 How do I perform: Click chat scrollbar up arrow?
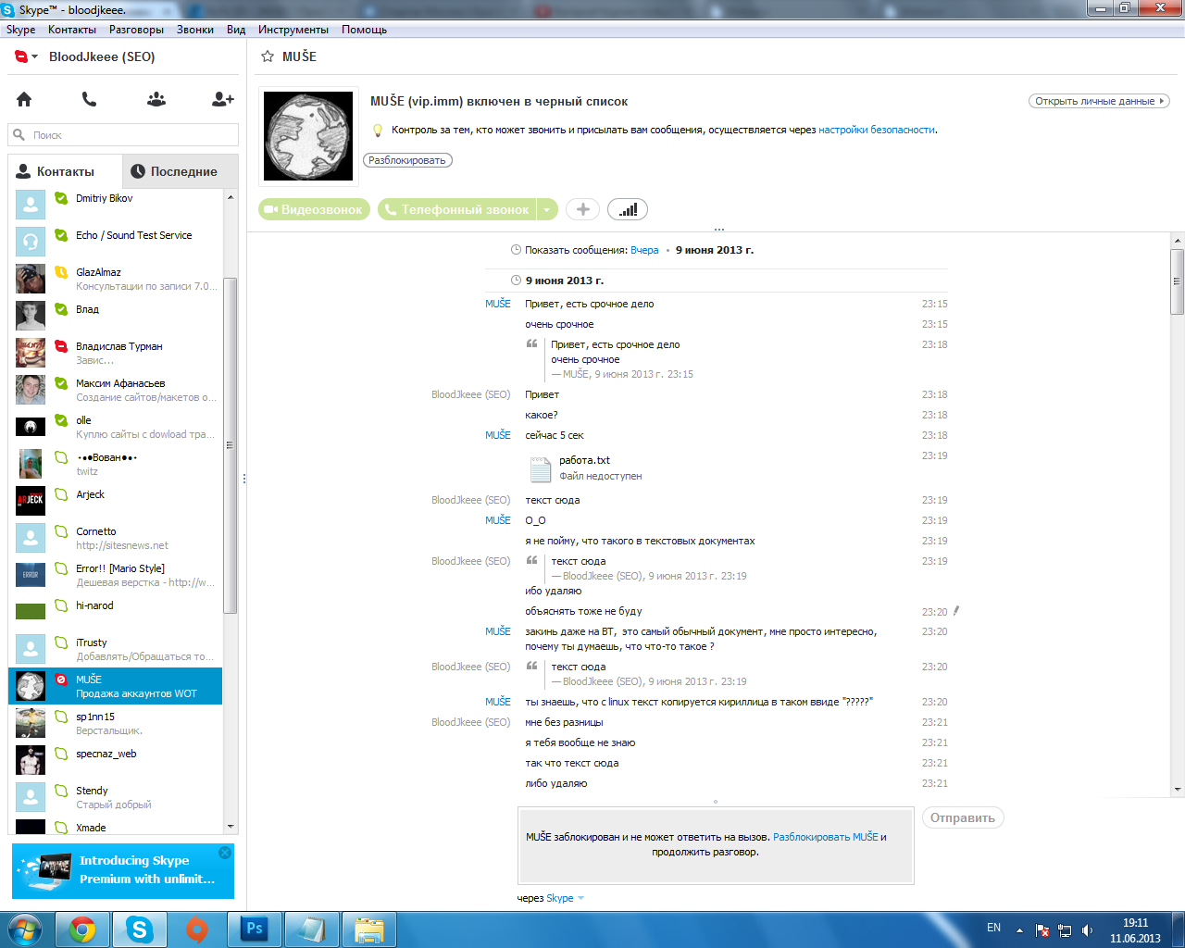coord(1178,241)
